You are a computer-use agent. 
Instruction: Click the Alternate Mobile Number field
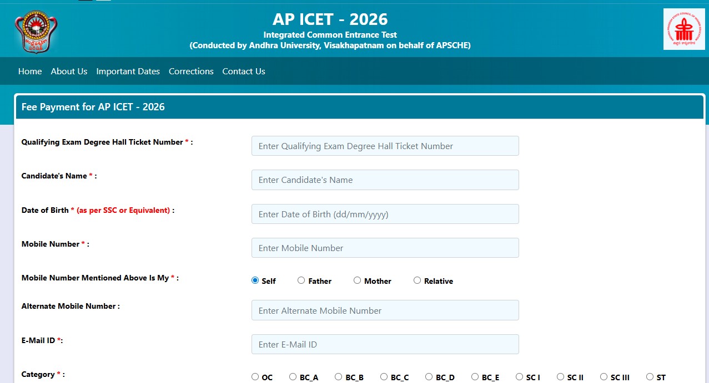[385, 310]
